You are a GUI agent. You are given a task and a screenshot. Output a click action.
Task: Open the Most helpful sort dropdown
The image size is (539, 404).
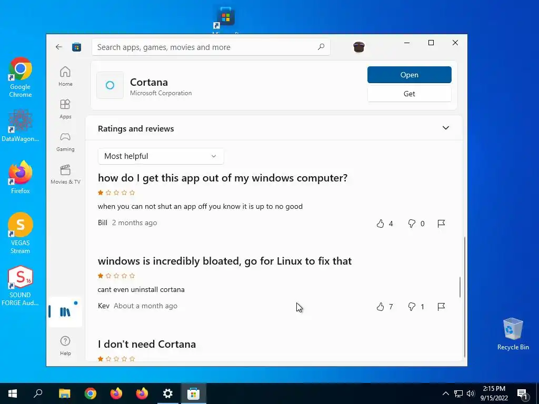tap(161, 156)
